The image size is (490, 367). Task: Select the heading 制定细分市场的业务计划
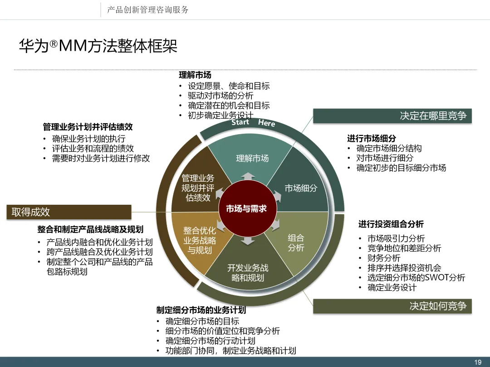coord(201,310)
